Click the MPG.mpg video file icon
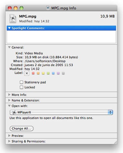 (x=13, y=18)
